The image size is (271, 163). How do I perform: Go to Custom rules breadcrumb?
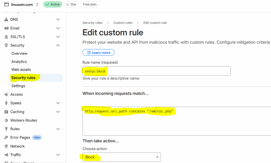[x=123, y=23]
